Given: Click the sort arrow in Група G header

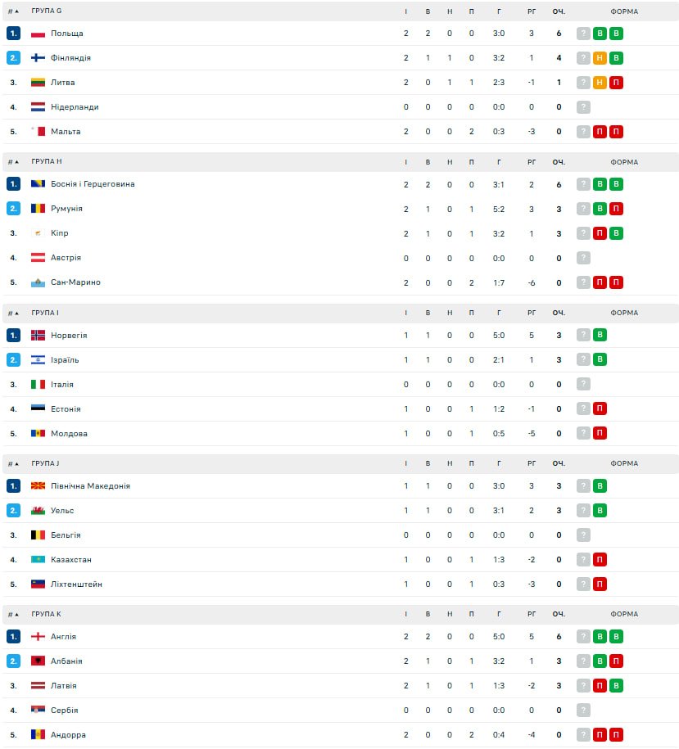Looking at the screenshot, I should click(x=16, y=11).
